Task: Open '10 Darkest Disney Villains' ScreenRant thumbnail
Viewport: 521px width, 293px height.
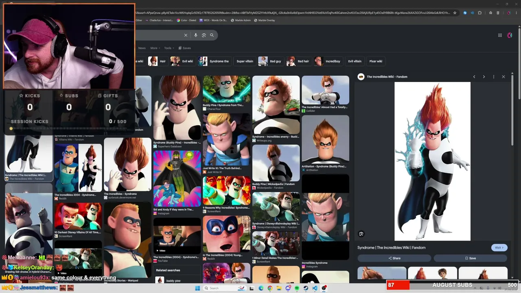Action: click(x=78, y=216)
